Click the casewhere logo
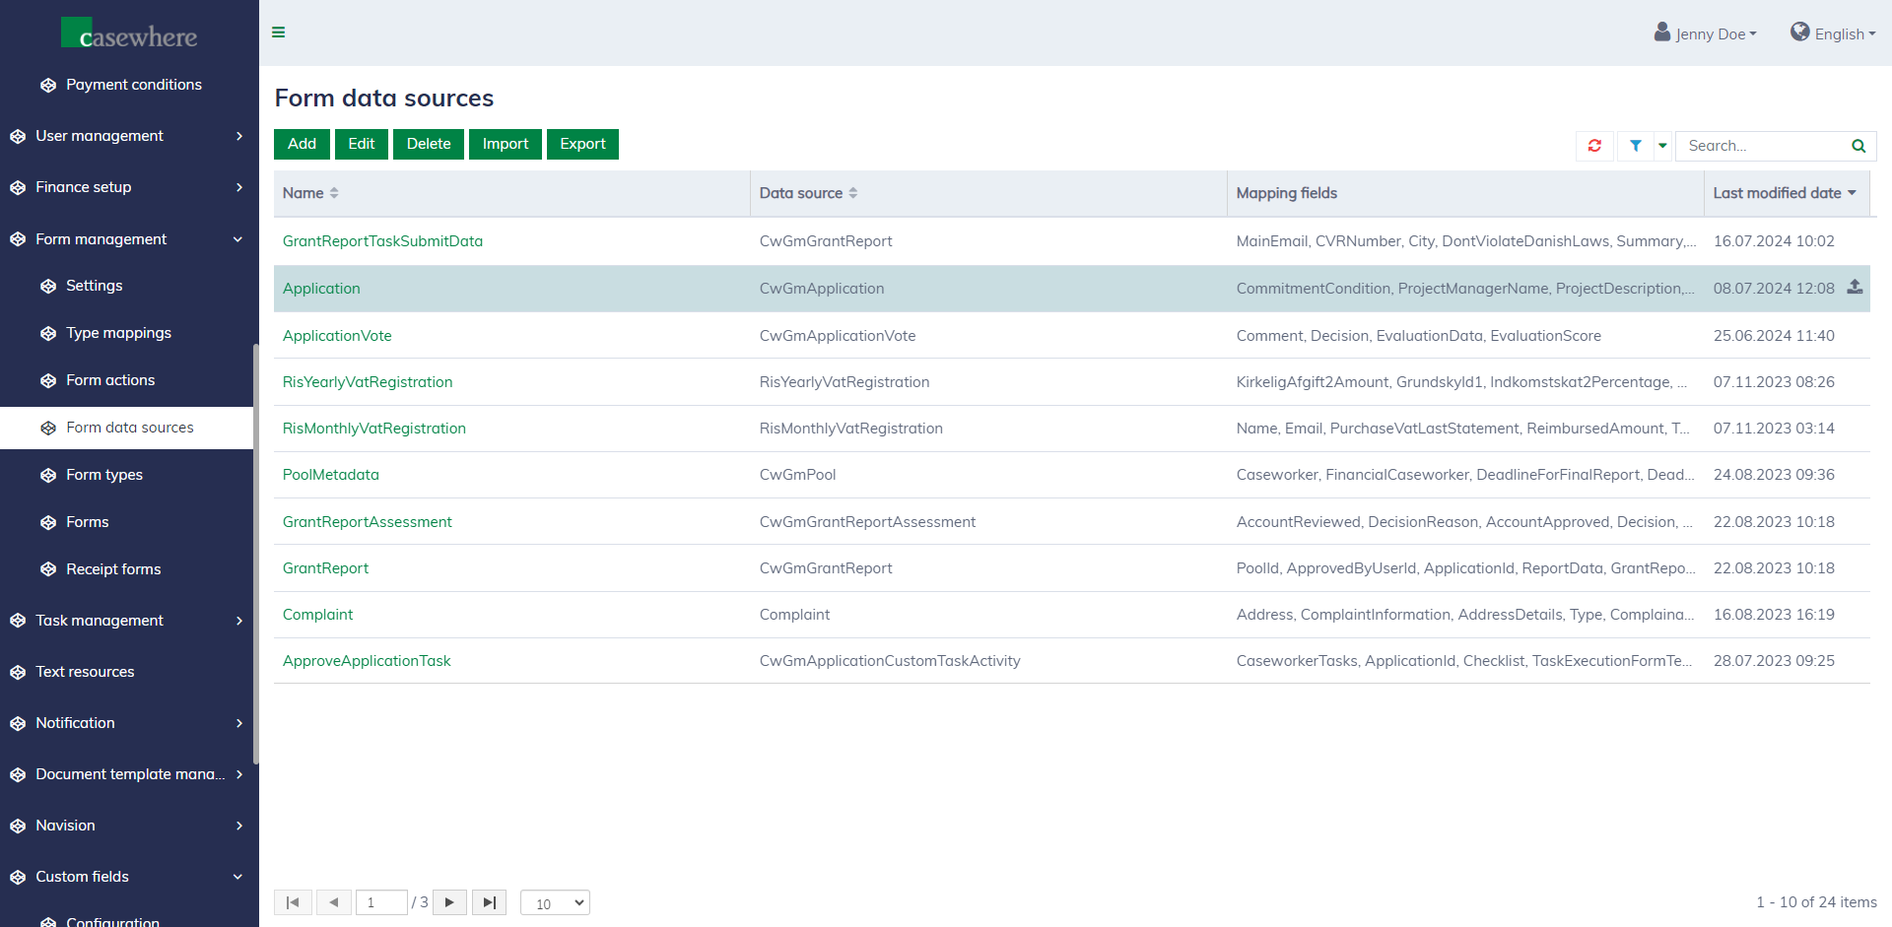The image size is (1892, 927). [x=129, y=34]
